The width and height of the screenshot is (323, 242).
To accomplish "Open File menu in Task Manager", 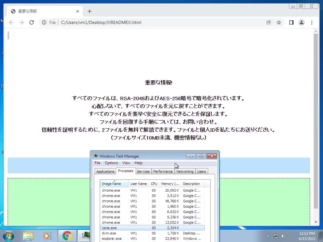I will (x=97, y=163).
